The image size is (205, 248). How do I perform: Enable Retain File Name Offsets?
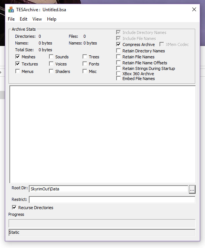(x=118, y=62)
